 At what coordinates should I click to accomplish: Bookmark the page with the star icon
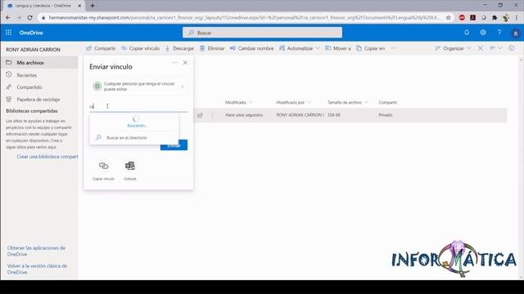click(448, 17)
